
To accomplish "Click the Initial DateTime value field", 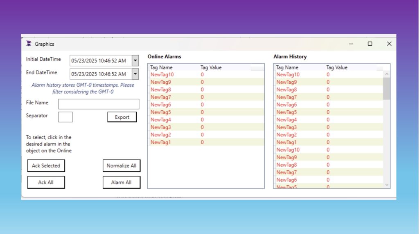I will [101, 60].
